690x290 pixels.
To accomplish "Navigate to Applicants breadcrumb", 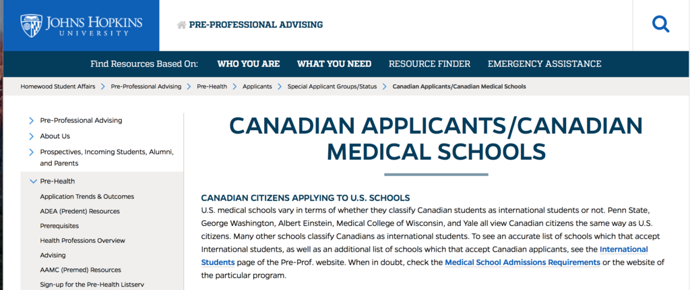I will (x=257, y=87).
